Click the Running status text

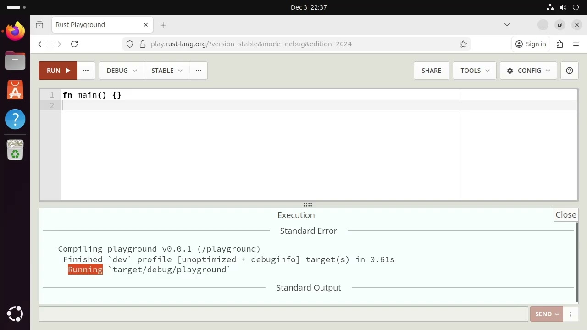(x=85, y=269)
